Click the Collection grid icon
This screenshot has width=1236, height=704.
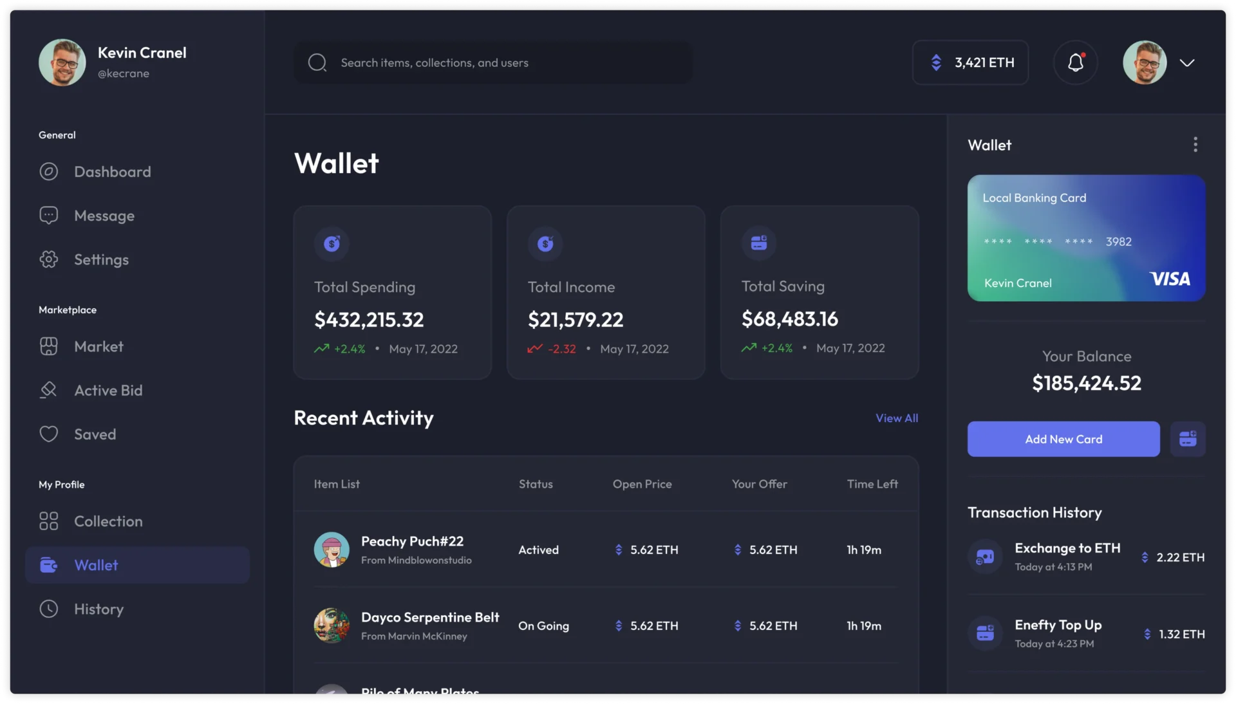point(50,521)
